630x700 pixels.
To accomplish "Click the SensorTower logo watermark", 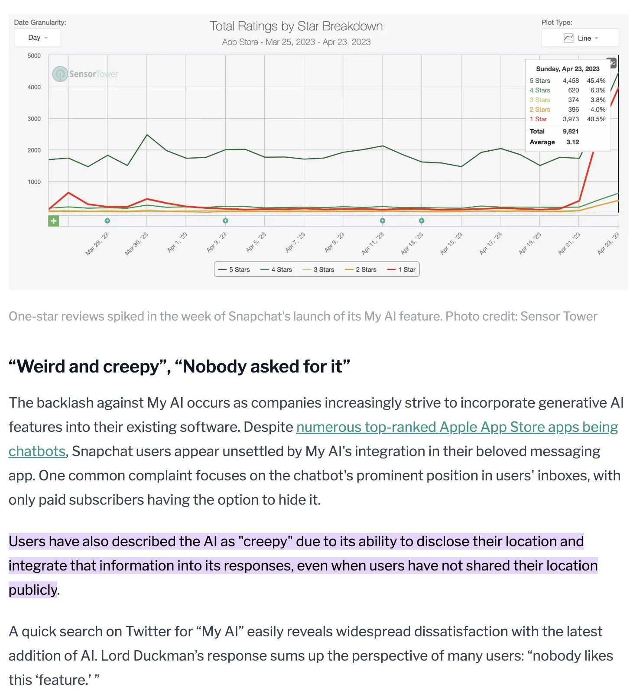I will pos(85,74).
